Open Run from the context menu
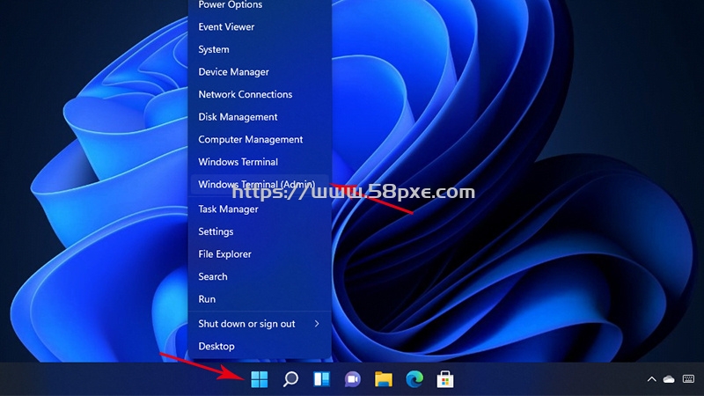This screenshot has height=396, width=704. (x=260, y=299)
